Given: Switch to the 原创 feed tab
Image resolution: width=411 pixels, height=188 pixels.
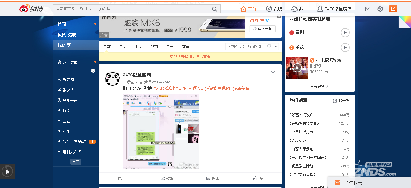Looking at the screenshot, I should coord(122,47).
